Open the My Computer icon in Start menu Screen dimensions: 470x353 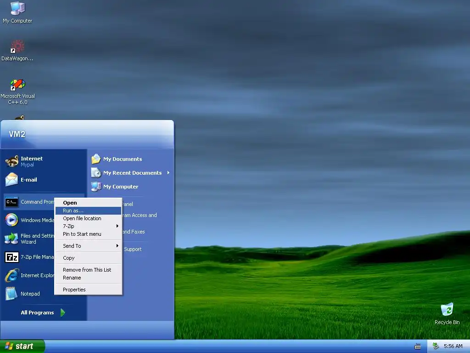(x=96, y=187)
